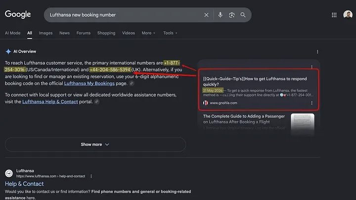356x200 pixels.
Task: Switch to News tab
Action: 64,33
